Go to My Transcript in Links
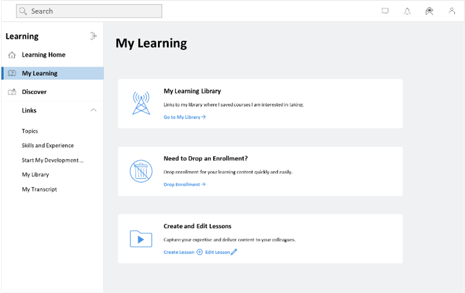This screenshot has height=293, width=465. (x=39, y=189)
